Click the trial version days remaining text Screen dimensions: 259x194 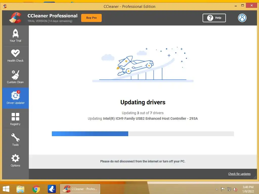point(50,21)
